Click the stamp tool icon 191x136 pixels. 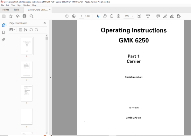[179, 16]
